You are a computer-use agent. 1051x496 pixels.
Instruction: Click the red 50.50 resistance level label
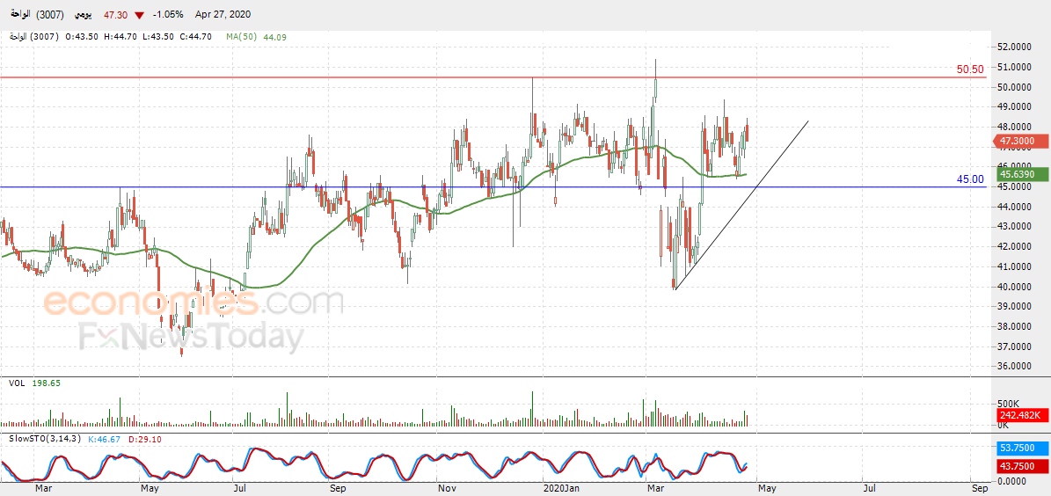(x=970, y=69)
